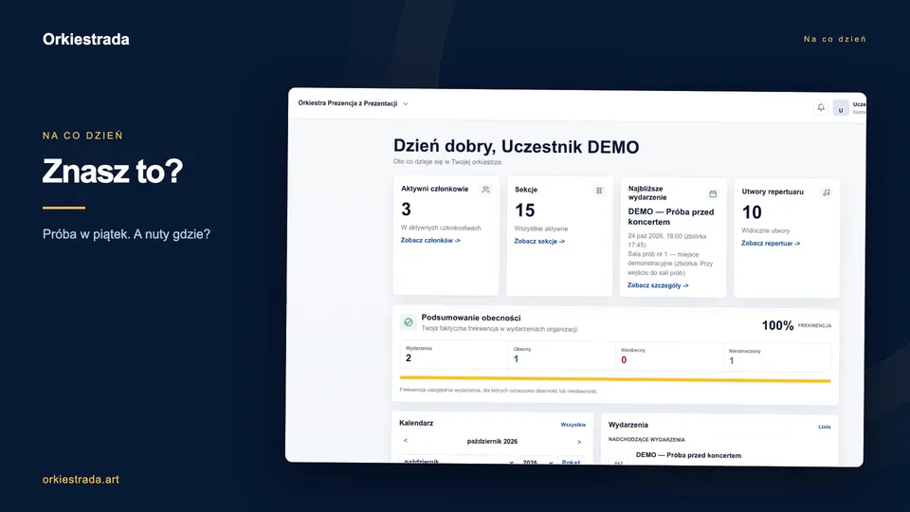Open the notifications bell icon
This screenshot has width=910, height=512.
(821, 107)
